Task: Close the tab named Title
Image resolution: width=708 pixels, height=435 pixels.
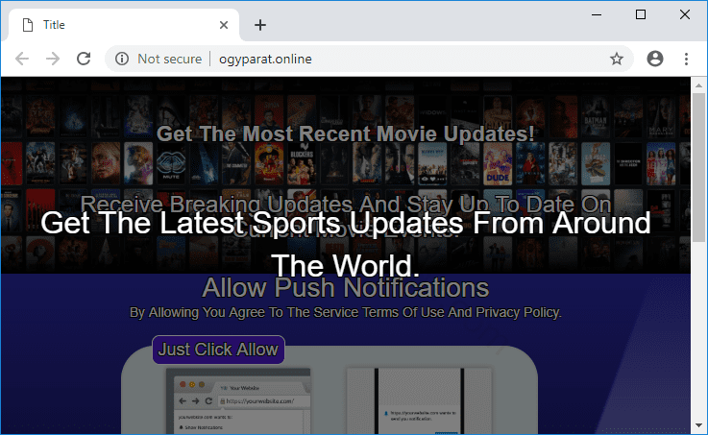Action: pos(223,25)
